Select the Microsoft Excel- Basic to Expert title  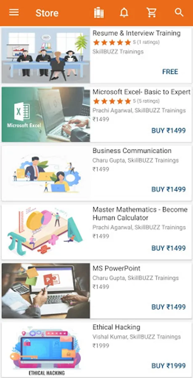tap(142, 92)
